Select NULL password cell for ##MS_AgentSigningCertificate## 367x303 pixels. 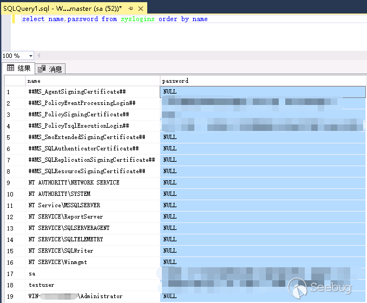coord(263,92)
